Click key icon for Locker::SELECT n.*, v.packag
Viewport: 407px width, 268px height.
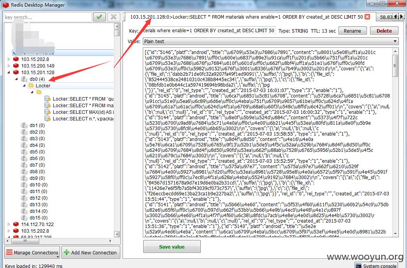[47, 119]
